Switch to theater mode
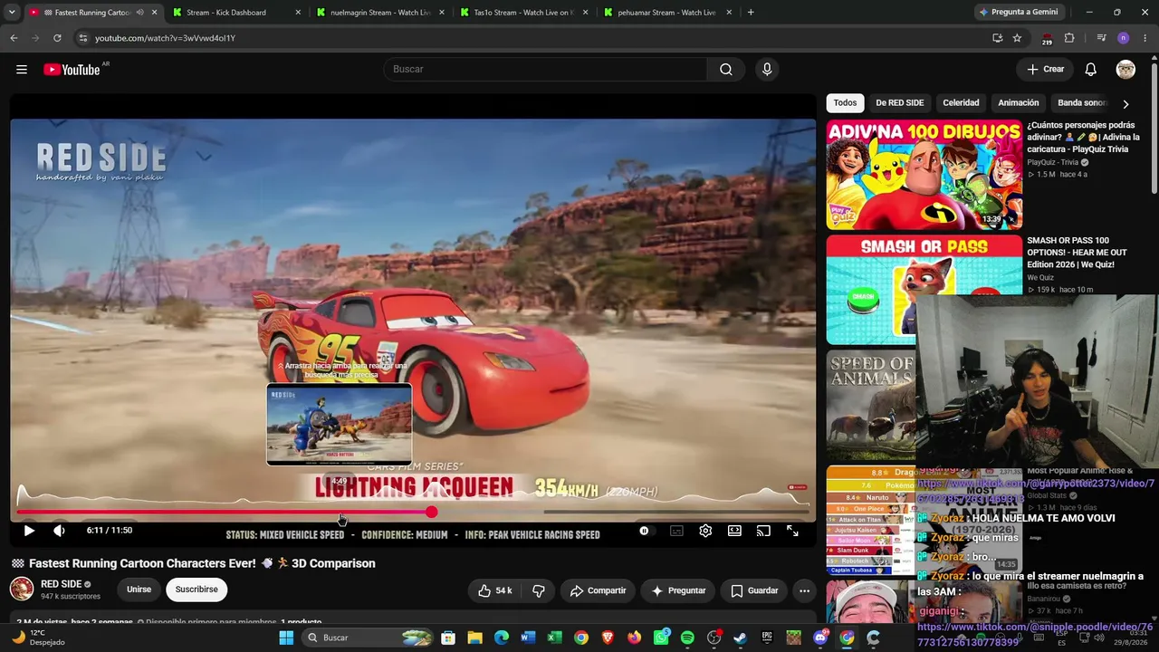Viewport: 1159px width, 652px height. click(734, 532)
